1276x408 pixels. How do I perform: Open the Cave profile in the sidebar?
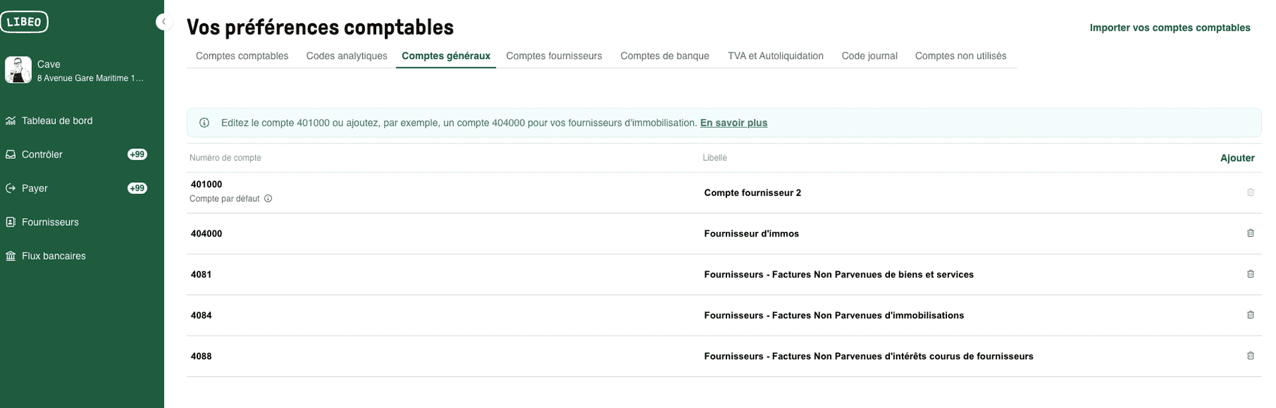[x=49, y=70]
